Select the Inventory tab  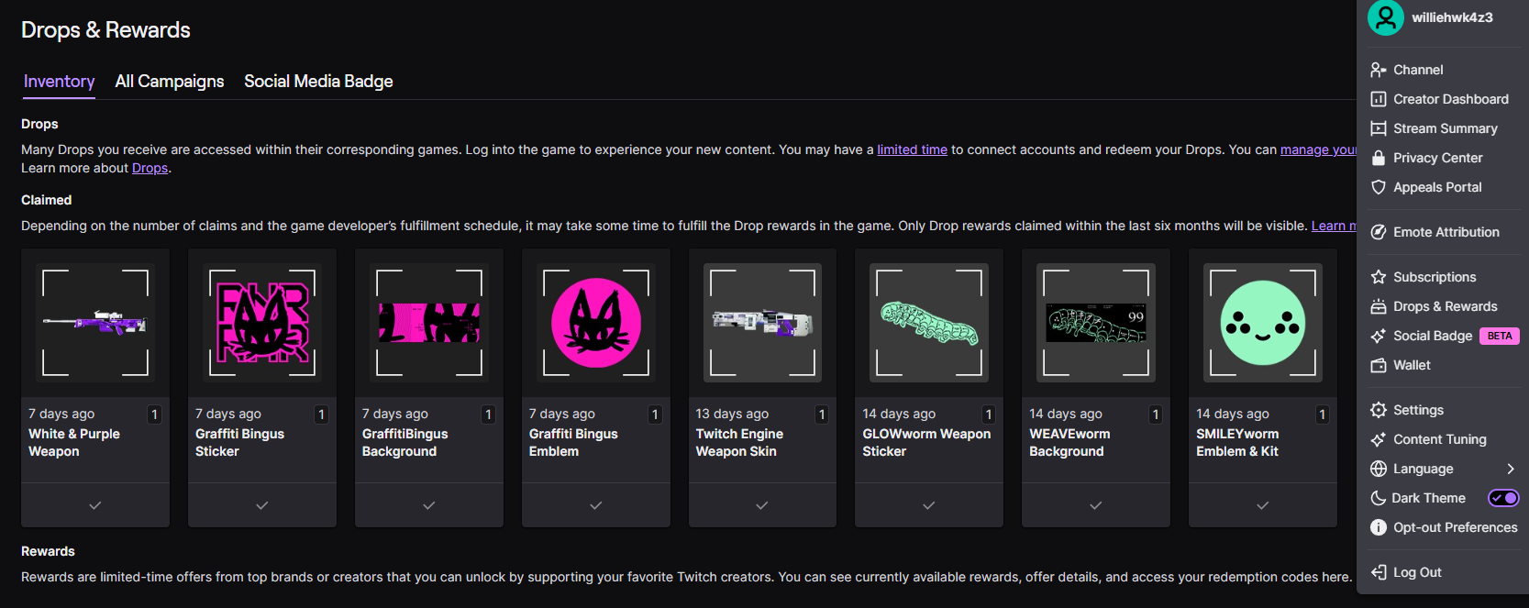click(x=59, y=82)
